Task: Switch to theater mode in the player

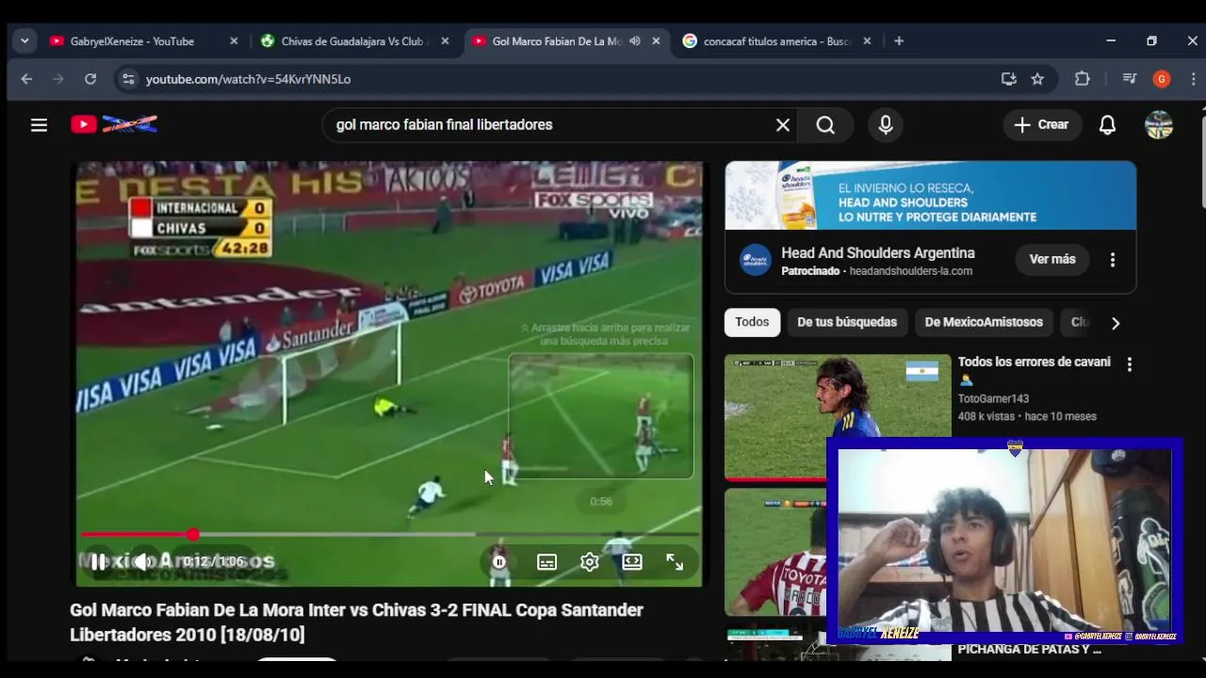Action: point(632,562)
